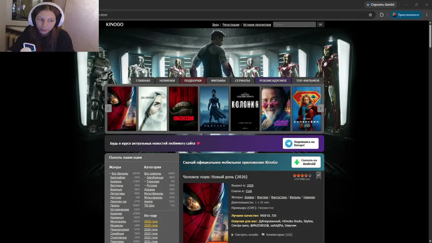Viewport: 432px width, 243px height.
Task: Open the Биографии genre
Action: pyautogui.click(x=118, y=178)
